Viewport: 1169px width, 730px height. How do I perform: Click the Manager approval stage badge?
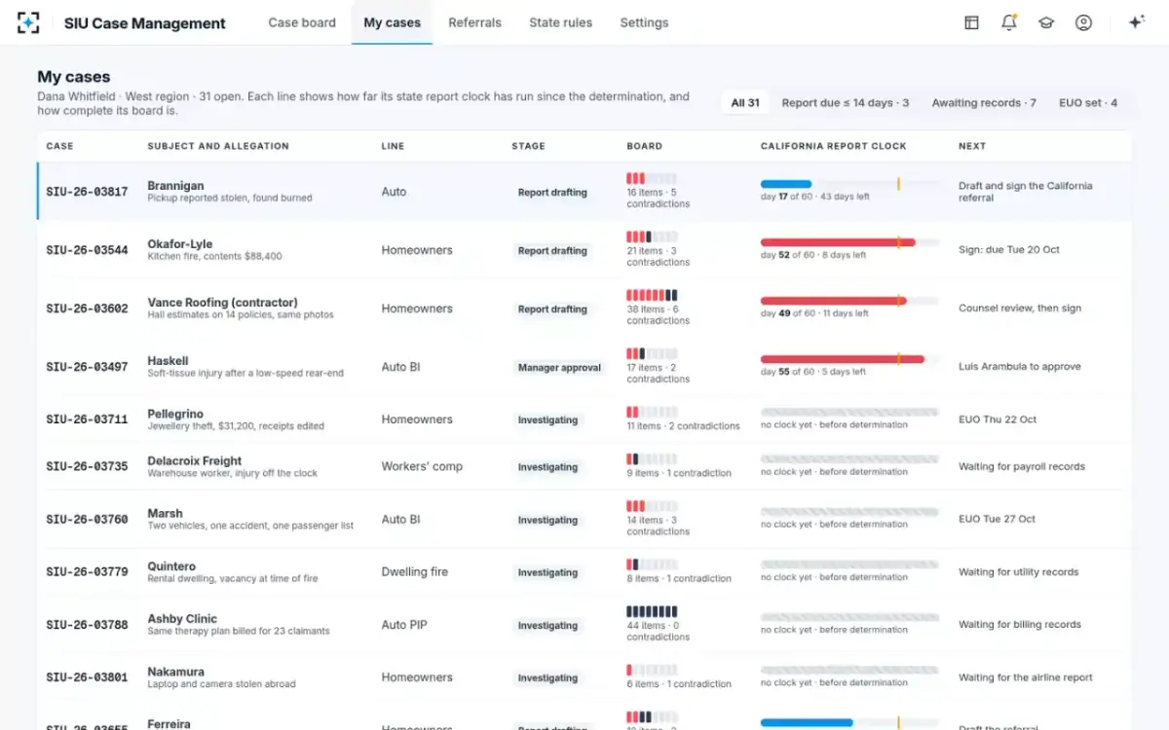(x=559, y=367)
